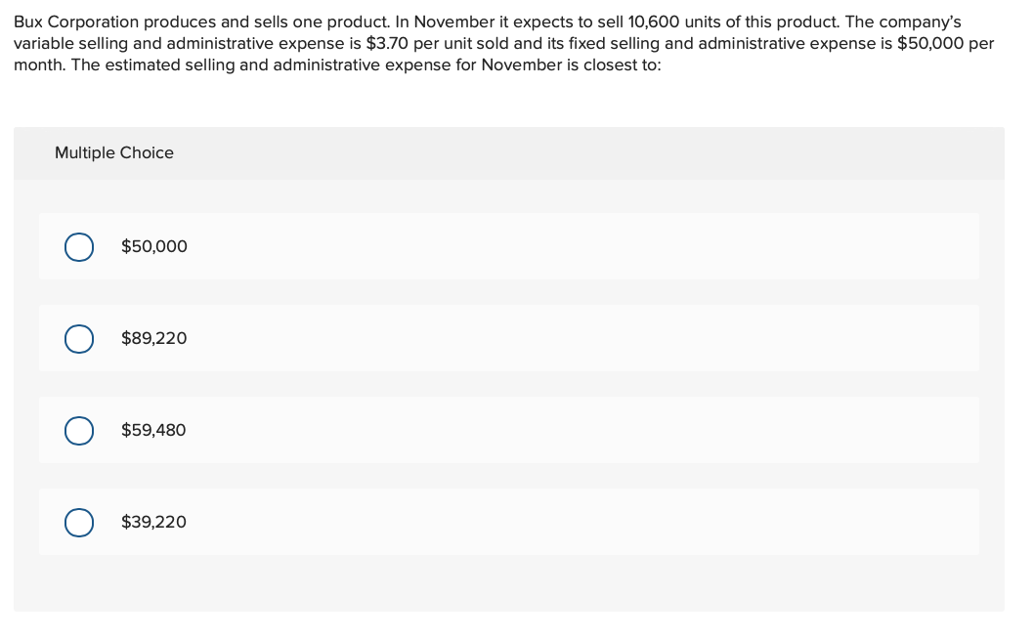Viewport: 1034px width, 639px height.
Task: Click the $59,480 answer label
Action: click(x=153, y=430)
